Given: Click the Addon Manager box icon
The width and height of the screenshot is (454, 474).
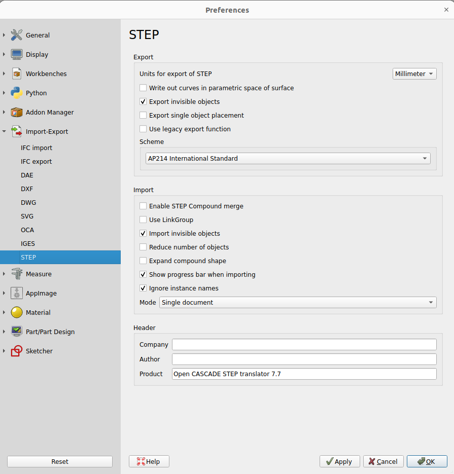Looking at the screenshot, I should click(17, 112).
